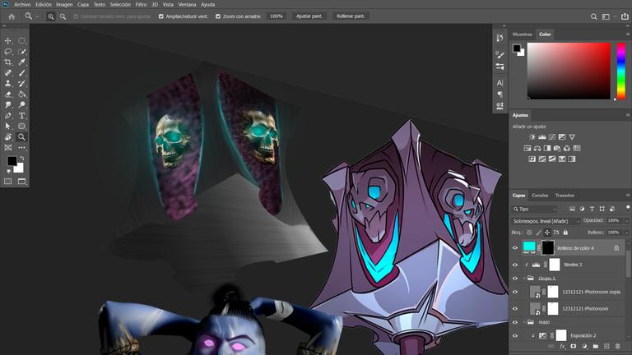Select the History Brush tool

point(21,83)
